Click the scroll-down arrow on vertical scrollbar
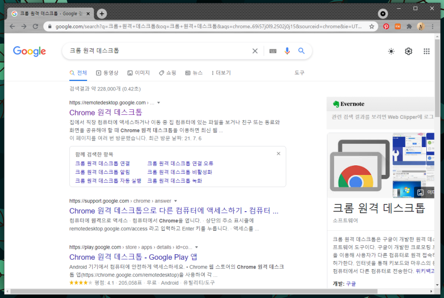Screen dimensions: 444x298 437,285
